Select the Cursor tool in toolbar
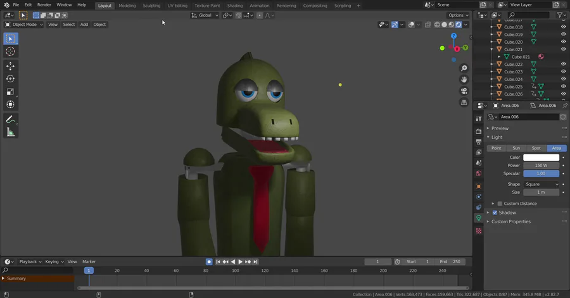This screenshot has width=570, height=298. [10, 51]
